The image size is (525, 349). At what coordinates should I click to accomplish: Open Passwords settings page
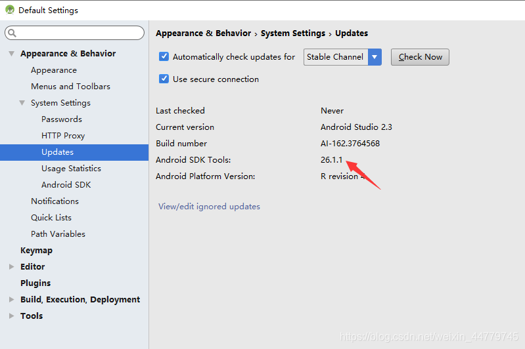[x=62, y=119]
